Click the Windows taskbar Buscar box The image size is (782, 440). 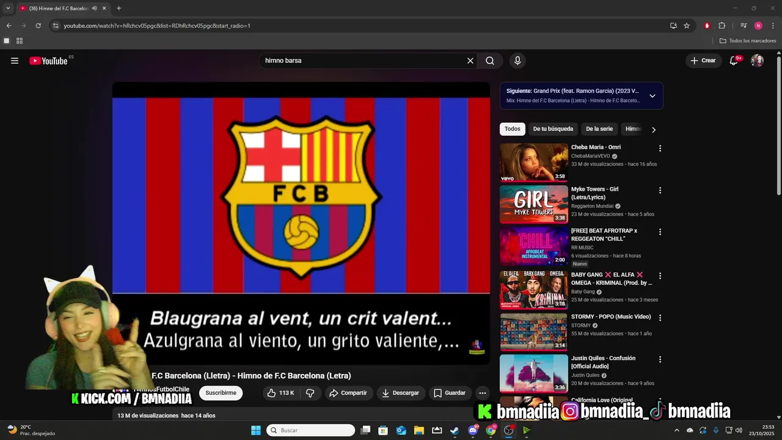[x=311, y=430]
